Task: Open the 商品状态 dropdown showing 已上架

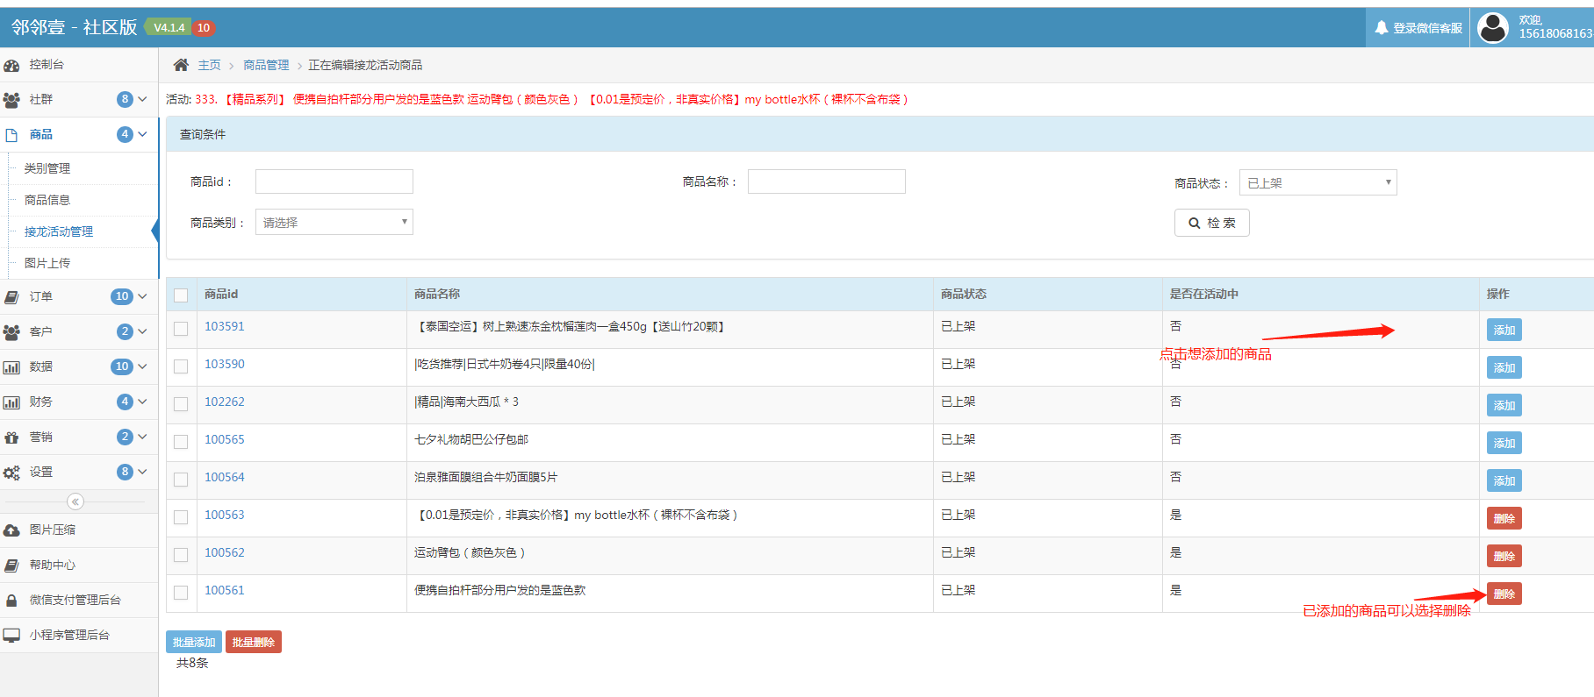Action: pyautogui.click(x=1318, y=182)
